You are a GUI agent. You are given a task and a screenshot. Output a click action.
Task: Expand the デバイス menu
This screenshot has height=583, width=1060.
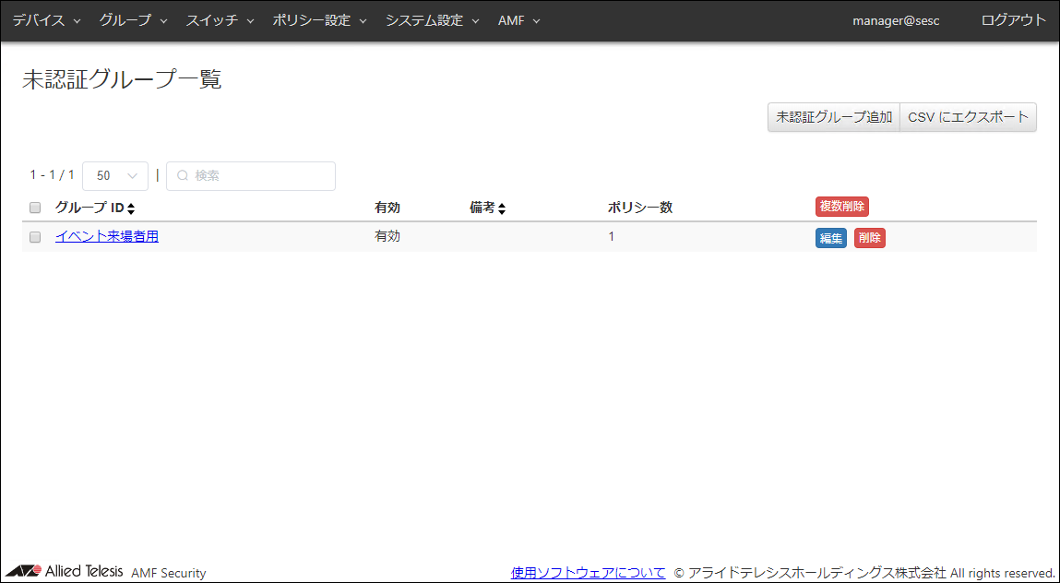(46, 20)
